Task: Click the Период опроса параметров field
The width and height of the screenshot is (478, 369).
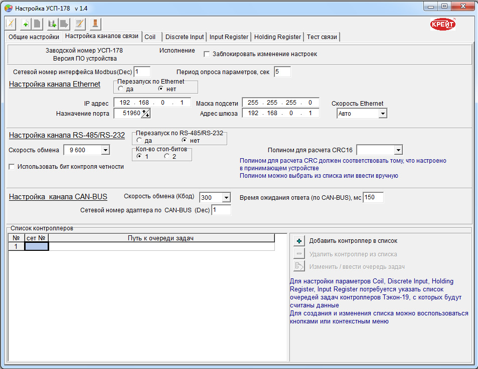Action: (282, 72)
